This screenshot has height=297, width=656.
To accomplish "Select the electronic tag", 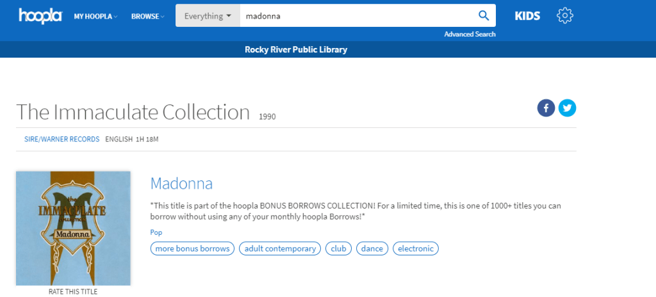I will point(416,248).
